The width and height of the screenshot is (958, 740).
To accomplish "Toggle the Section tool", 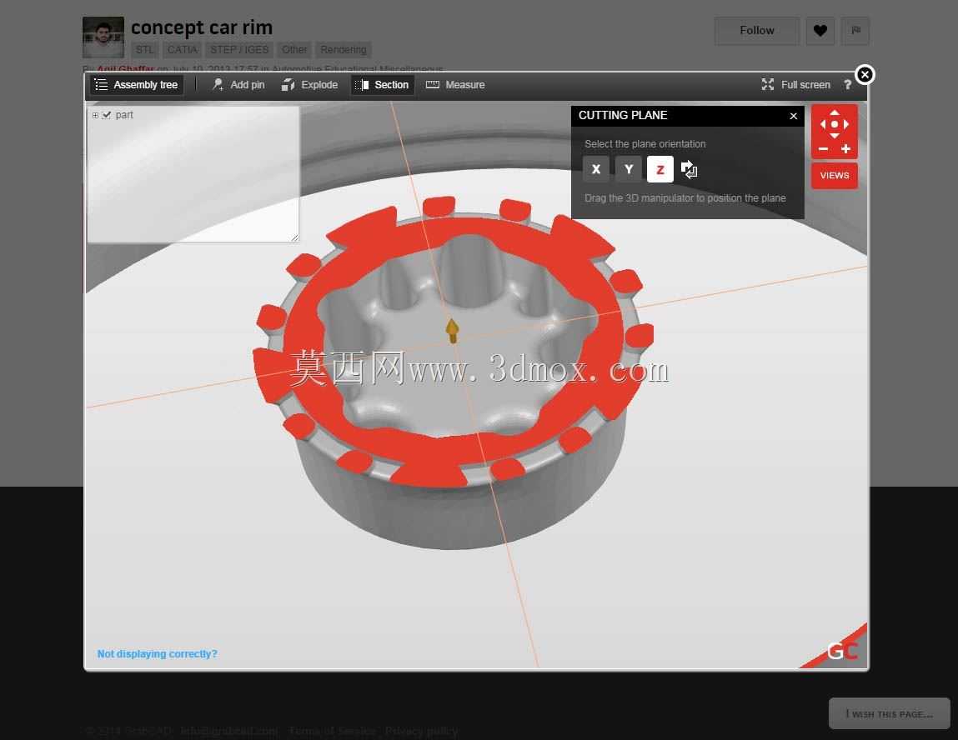I will [383, 85].
